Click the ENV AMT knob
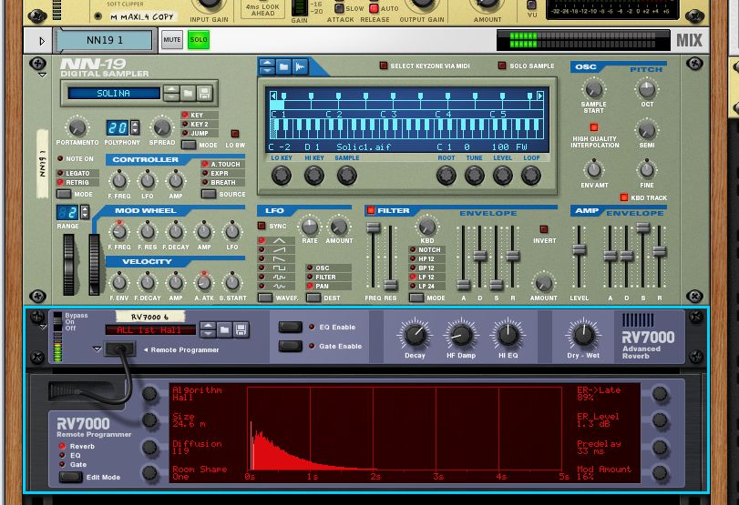The width and height of the screenshot is (739, 505). (594, 169)
